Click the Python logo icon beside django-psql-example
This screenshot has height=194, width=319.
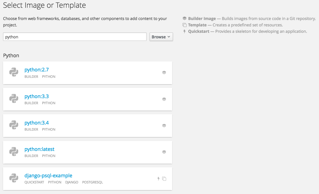(x=14, y=178)
